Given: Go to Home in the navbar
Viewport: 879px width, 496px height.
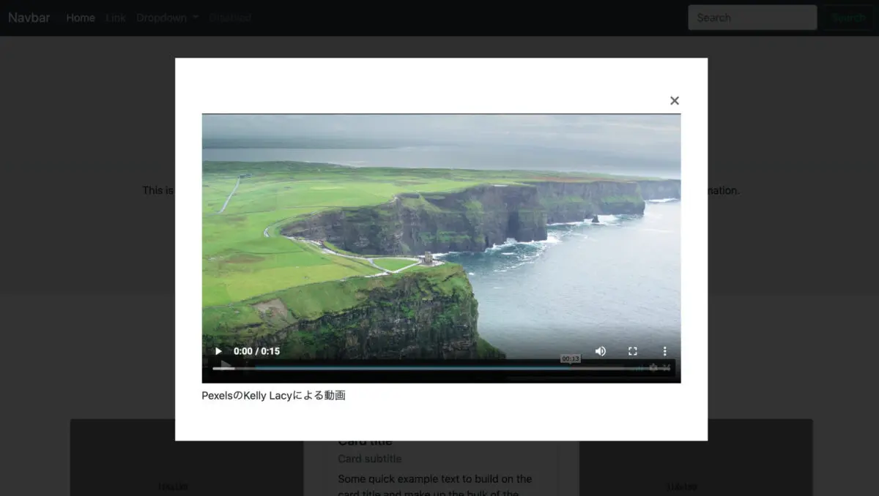Looking at the screenshot, I should tap(81, 18).
